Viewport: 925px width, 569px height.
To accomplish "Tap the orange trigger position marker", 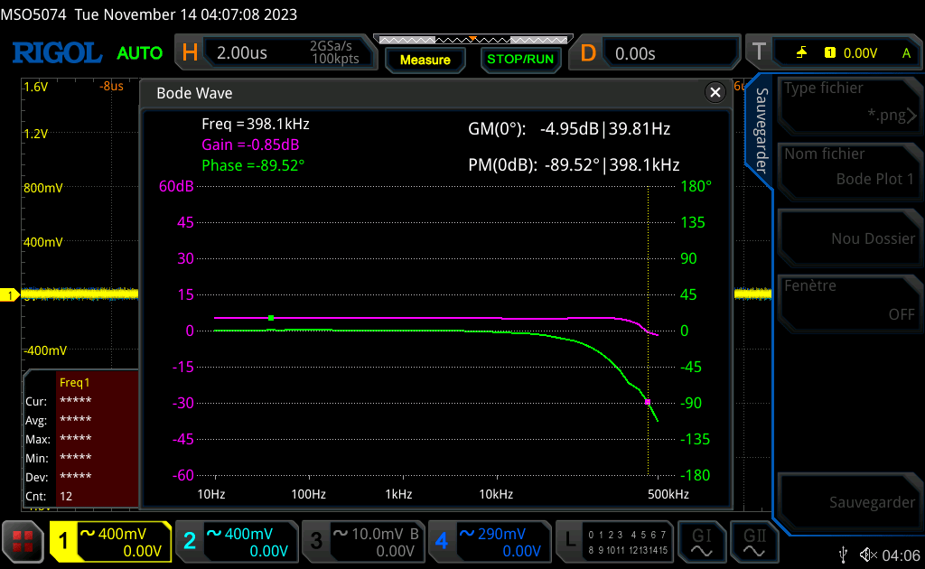I will pos(472,39).
